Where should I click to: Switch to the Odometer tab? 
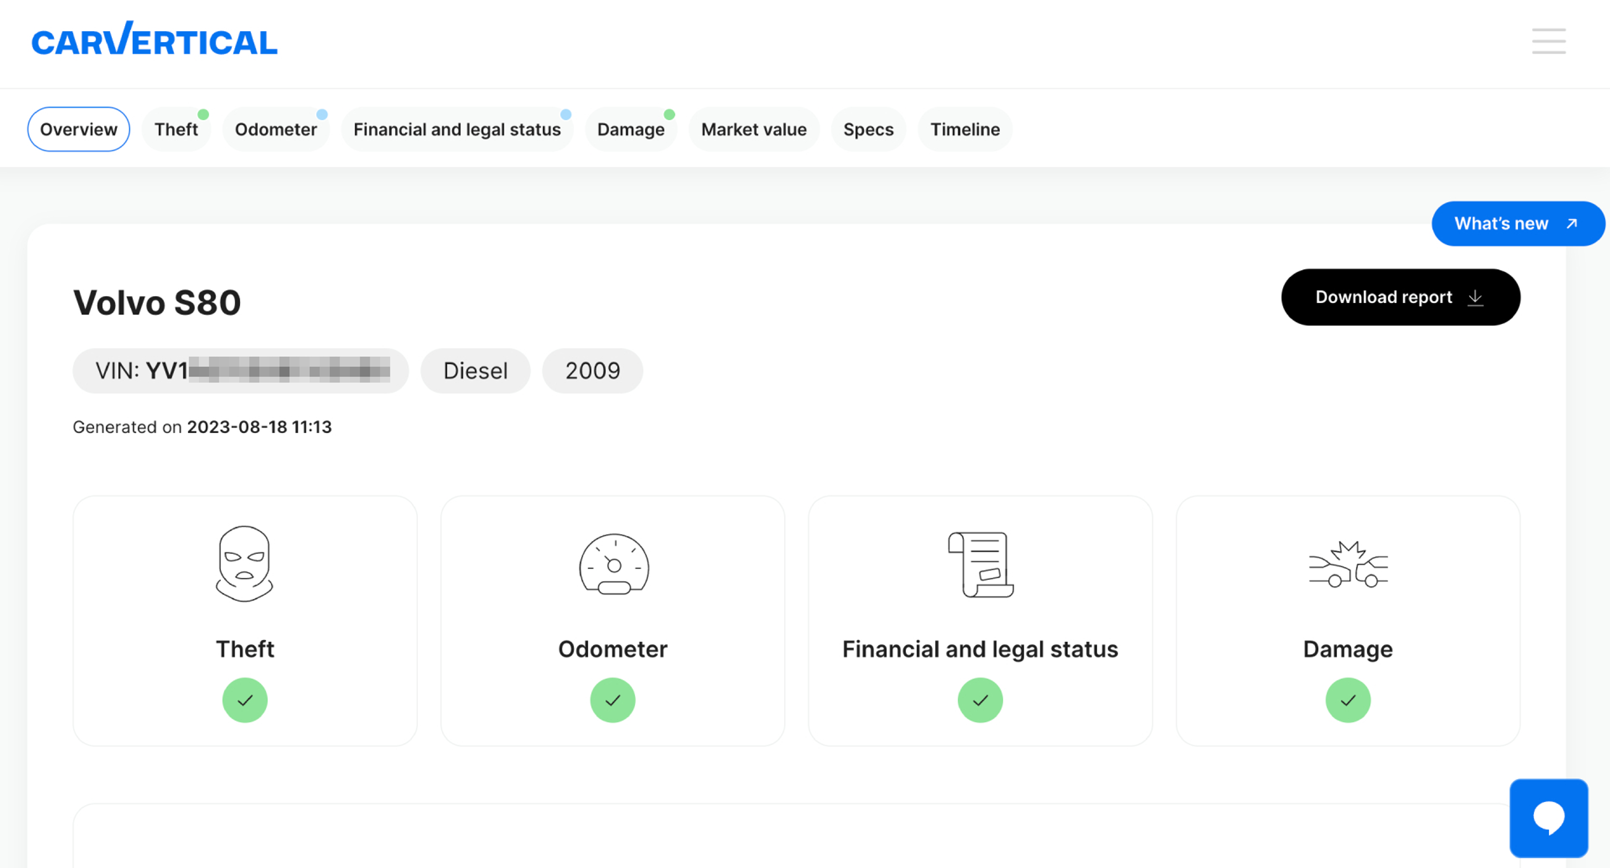pos(275,129)
